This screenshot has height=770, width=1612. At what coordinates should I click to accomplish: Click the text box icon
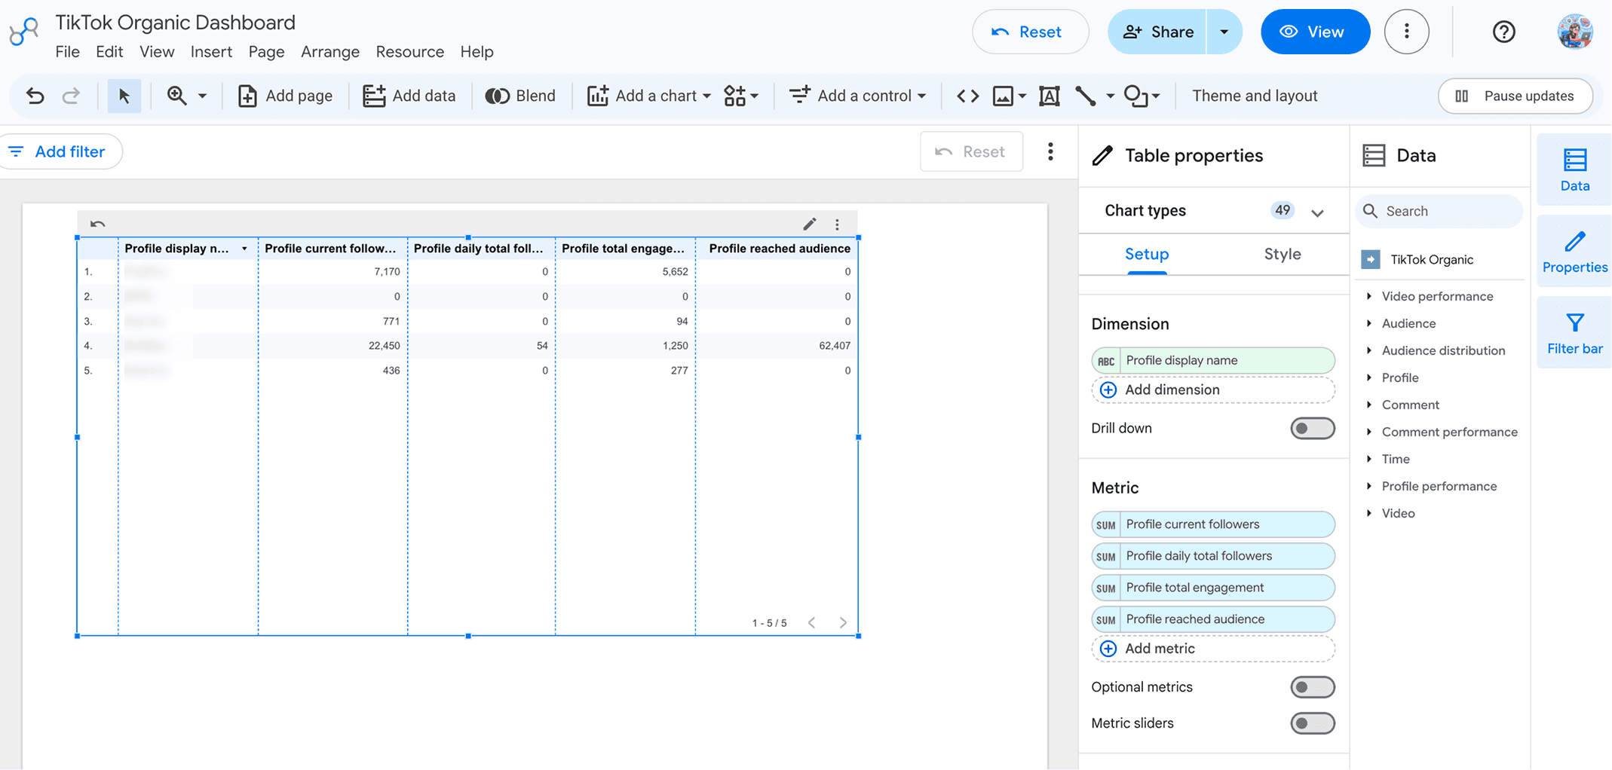pos(1050,96)
